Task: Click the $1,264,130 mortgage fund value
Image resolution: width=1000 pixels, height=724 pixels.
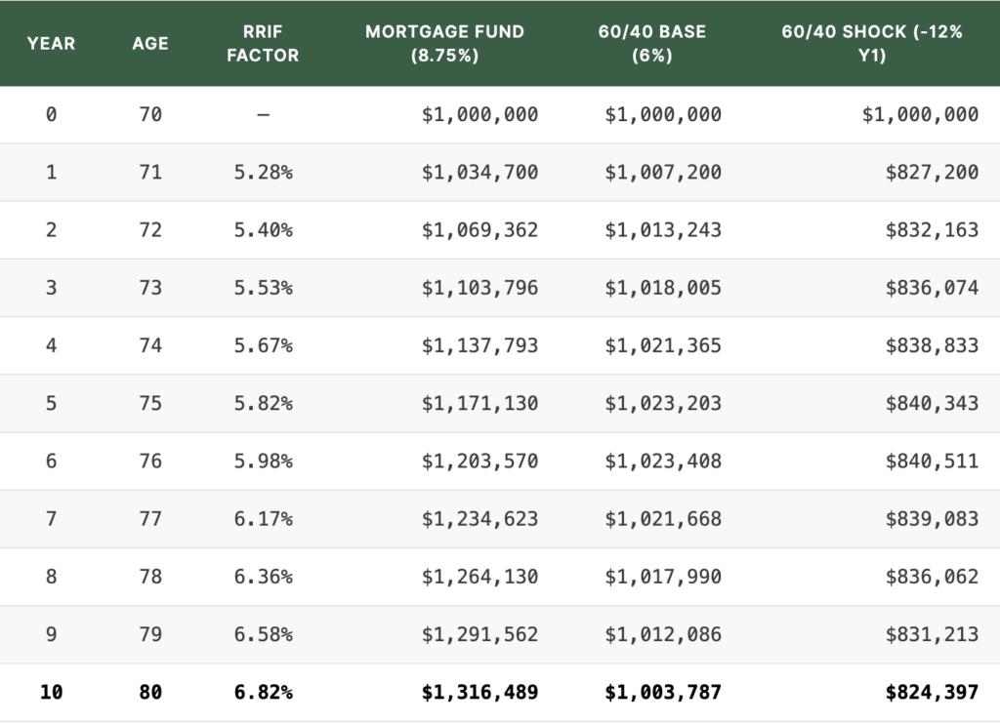Action: coord(479,577)
